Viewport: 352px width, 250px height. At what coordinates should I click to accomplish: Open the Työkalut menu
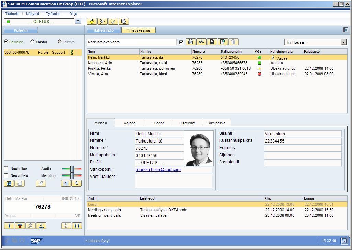point(53,14)
